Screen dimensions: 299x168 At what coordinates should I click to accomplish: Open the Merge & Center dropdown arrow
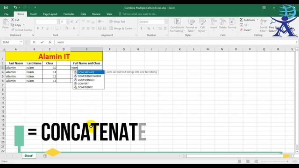135,28
